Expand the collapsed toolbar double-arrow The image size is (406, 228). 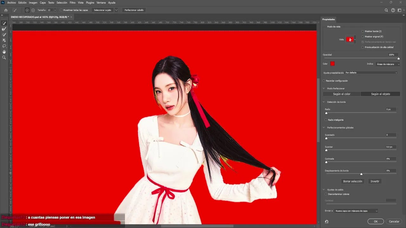[2, 16]
